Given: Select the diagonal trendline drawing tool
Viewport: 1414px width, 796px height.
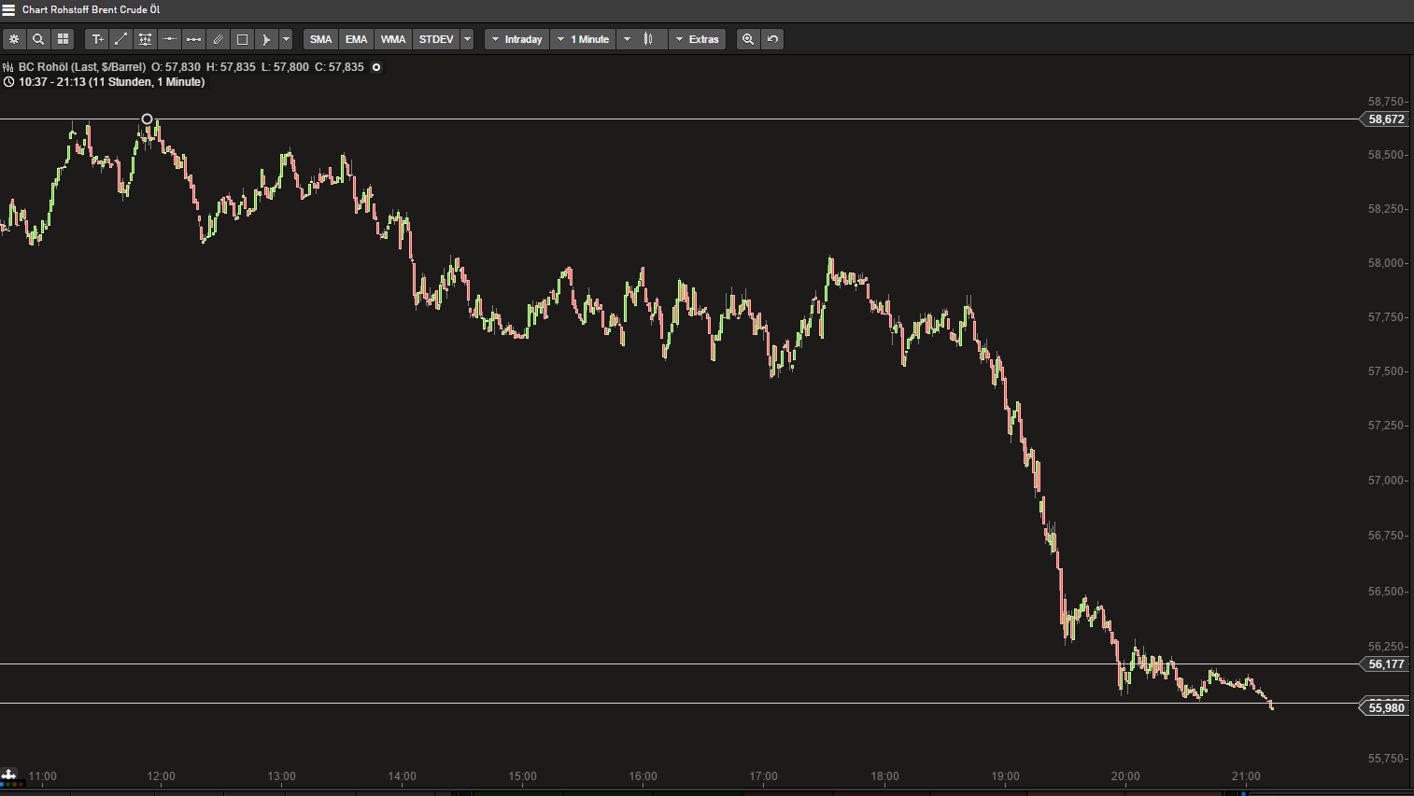Looking at the screenshot, I should click(x=120, y=39).
